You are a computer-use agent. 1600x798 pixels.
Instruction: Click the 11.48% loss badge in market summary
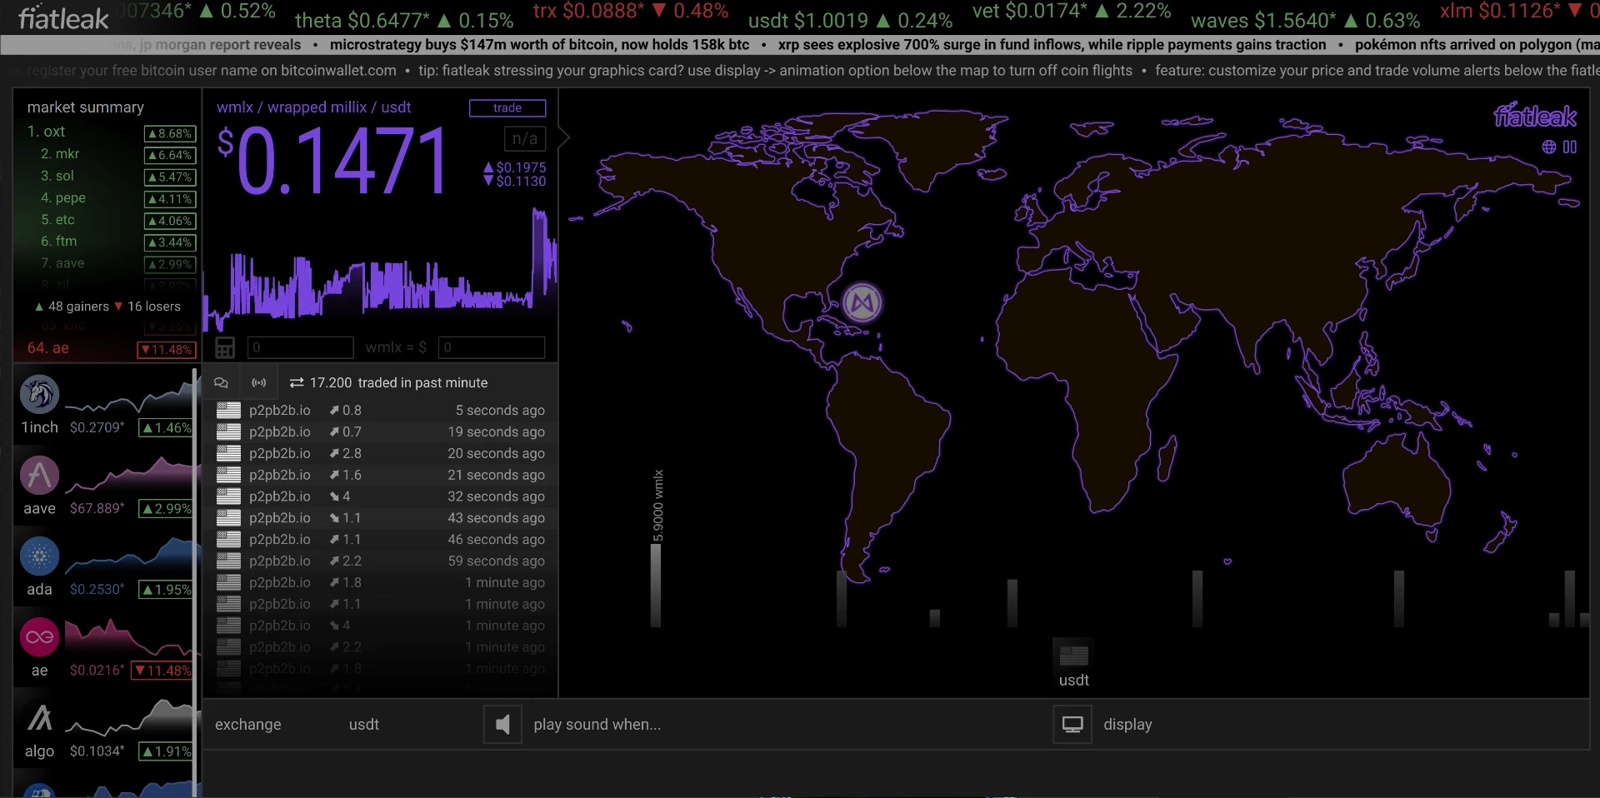pyautogui.click(x=167, y=350)
